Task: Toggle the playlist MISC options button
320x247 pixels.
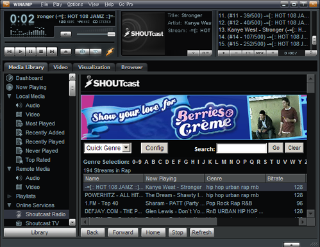Action: click(260, 53)
